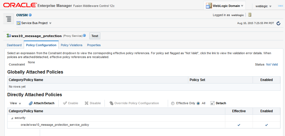Viewport: 285px width, 136px height.
Task: Open the View dropdown menu
Action: [x=15, y=103]
